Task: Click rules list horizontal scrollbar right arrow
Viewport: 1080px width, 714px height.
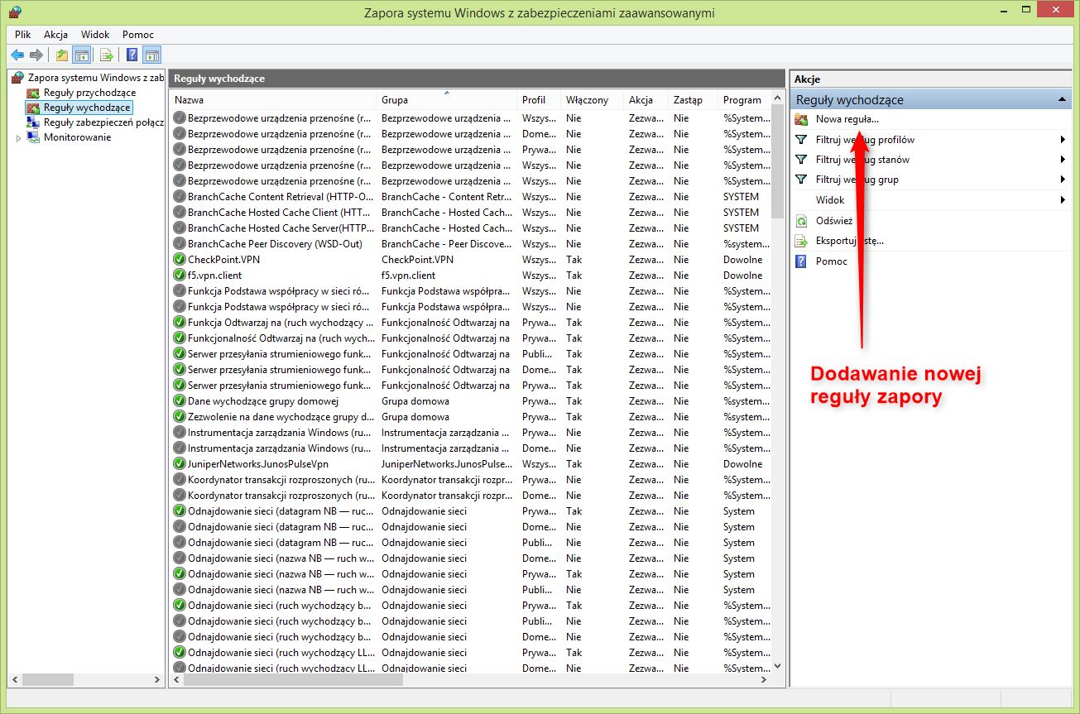Action: point(764,679)
